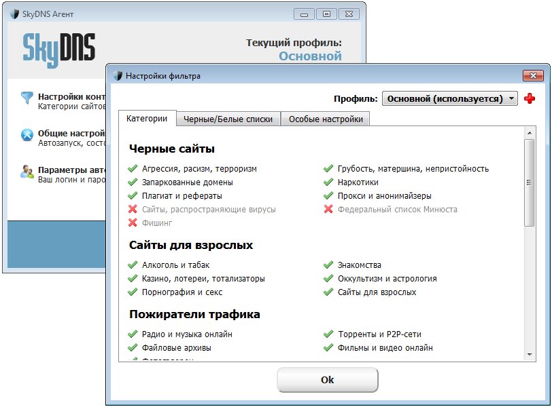Click the shield icon in the SkyDNS Агент title bar

pos(14,14)
